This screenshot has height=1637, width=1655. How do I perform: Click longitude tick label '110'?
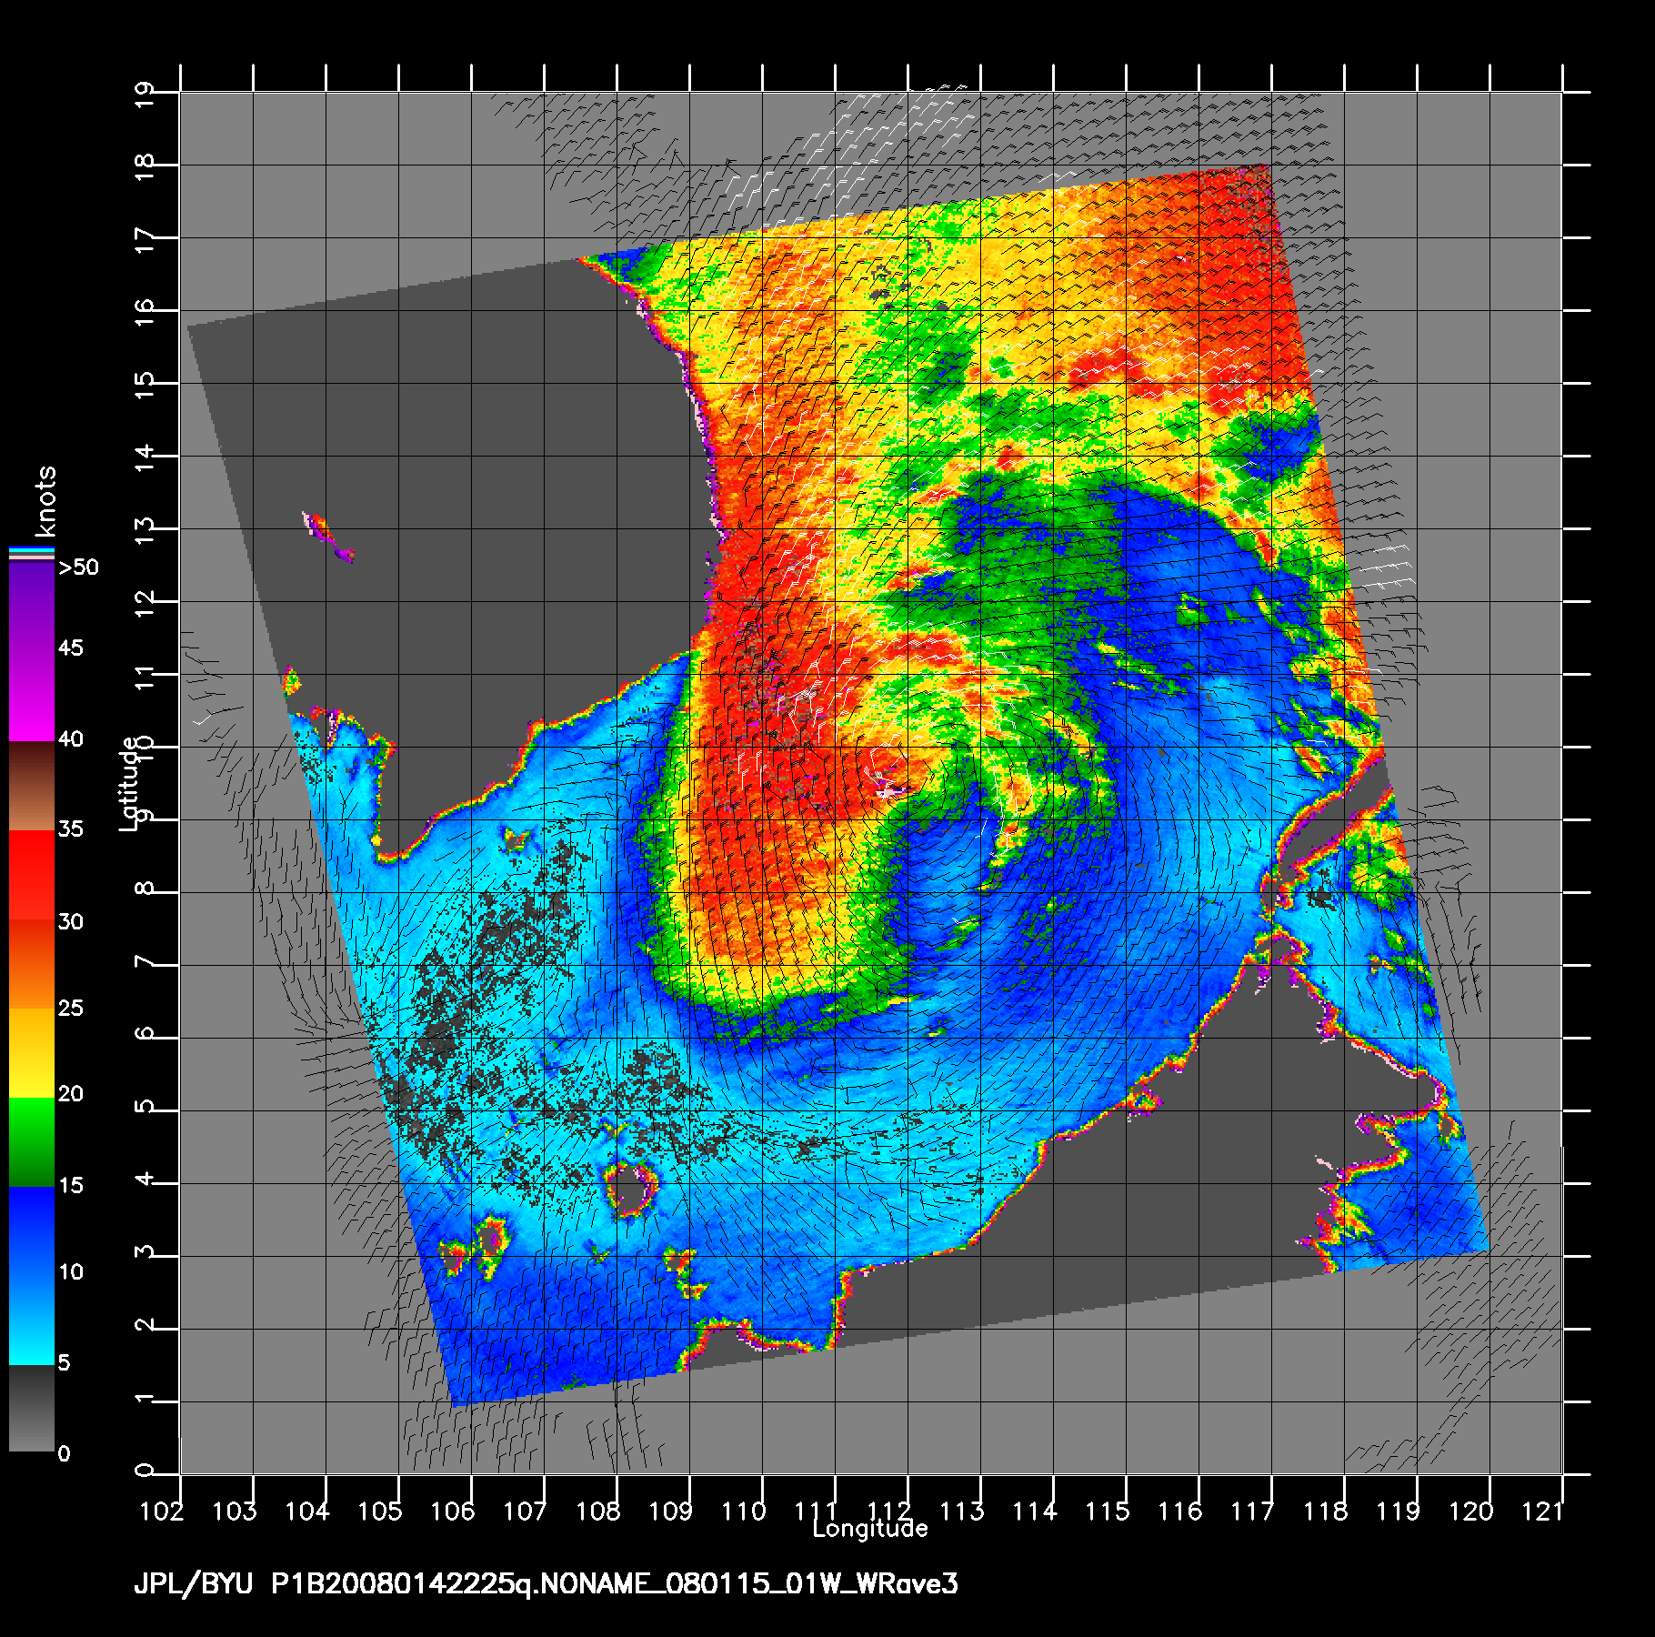(744, 1511)
